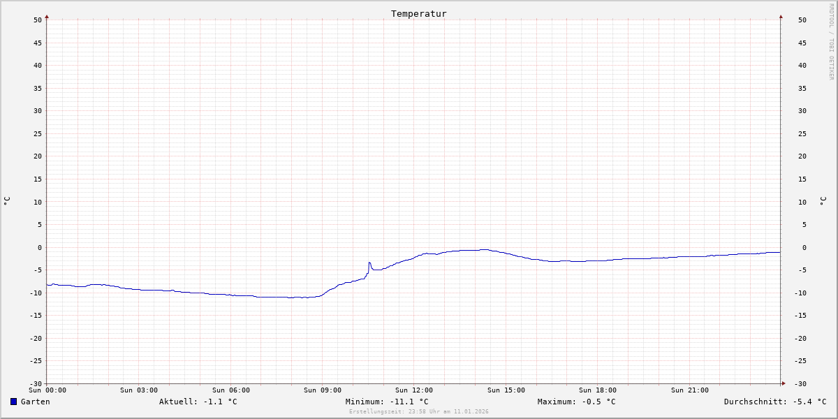Click the right y-axis -5 label
The height and width of the screenshot is (419, 838).
[801, 270]
